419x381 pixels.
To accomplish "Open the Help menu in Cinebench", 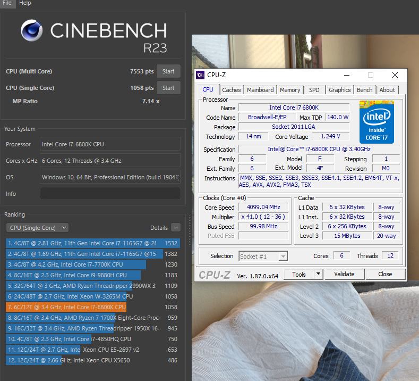I will tap(25, 3).
